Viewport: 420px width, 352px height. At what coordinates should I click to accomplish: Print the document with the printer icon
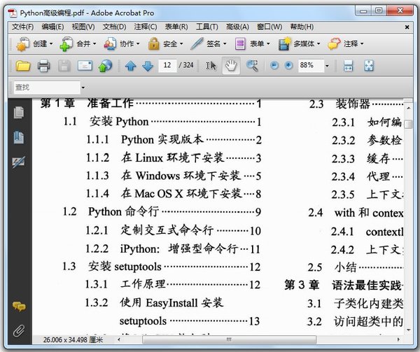click(43, 66)
